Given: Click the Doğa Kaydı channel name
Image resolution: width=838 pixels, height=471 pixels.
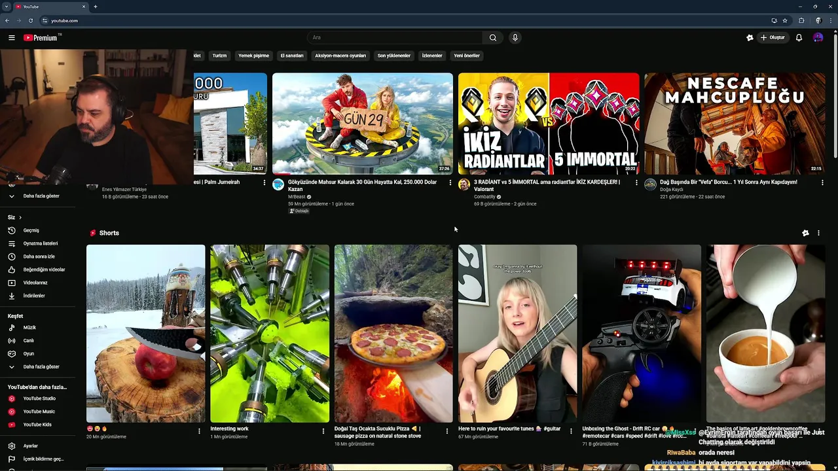Looking at the screenshot, I should tap(672, 190).
